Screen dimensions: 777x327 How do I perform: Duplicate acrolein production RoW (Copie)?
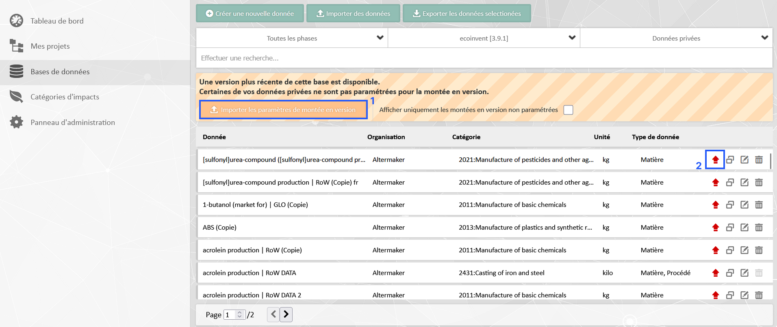tap(730, 250)
